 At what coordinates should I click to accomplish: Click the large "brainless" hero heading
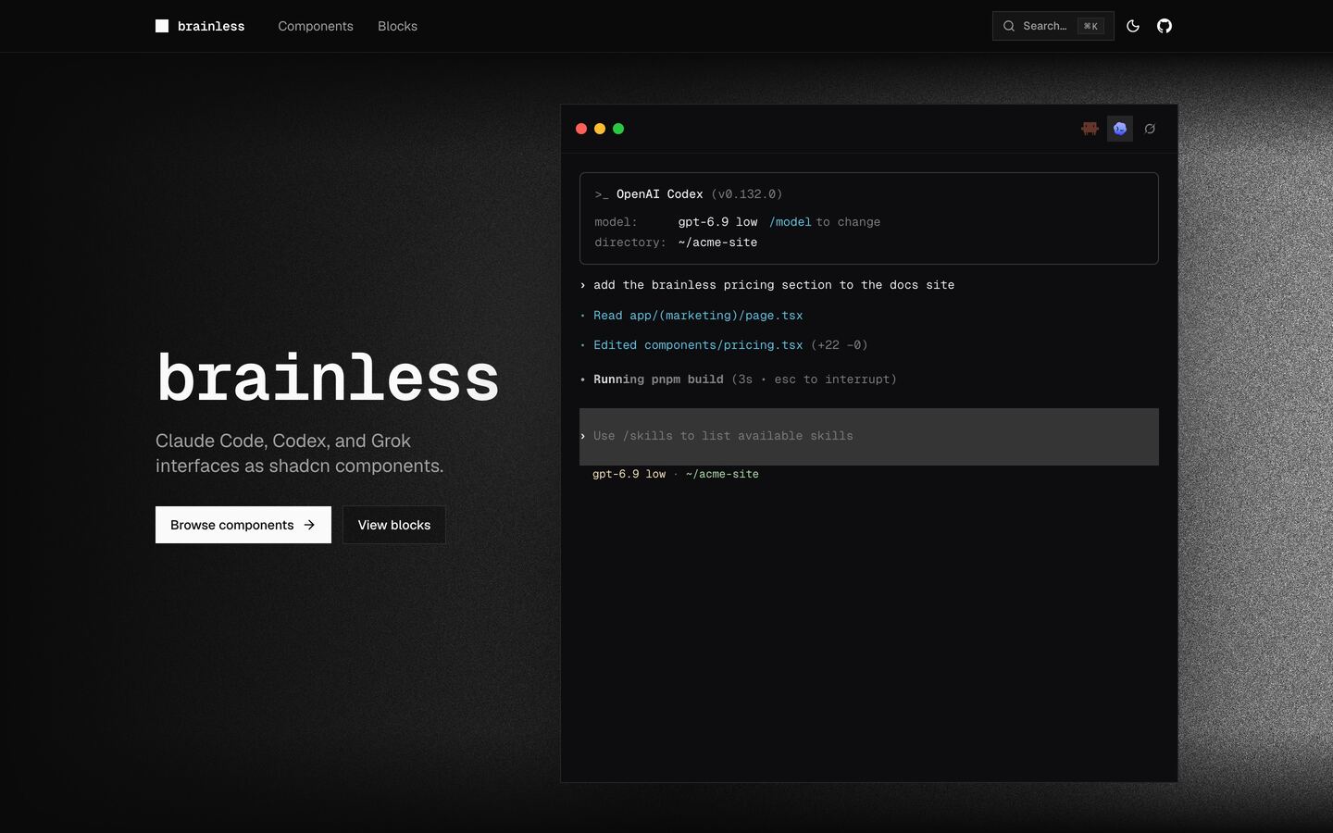coord(328,378)
